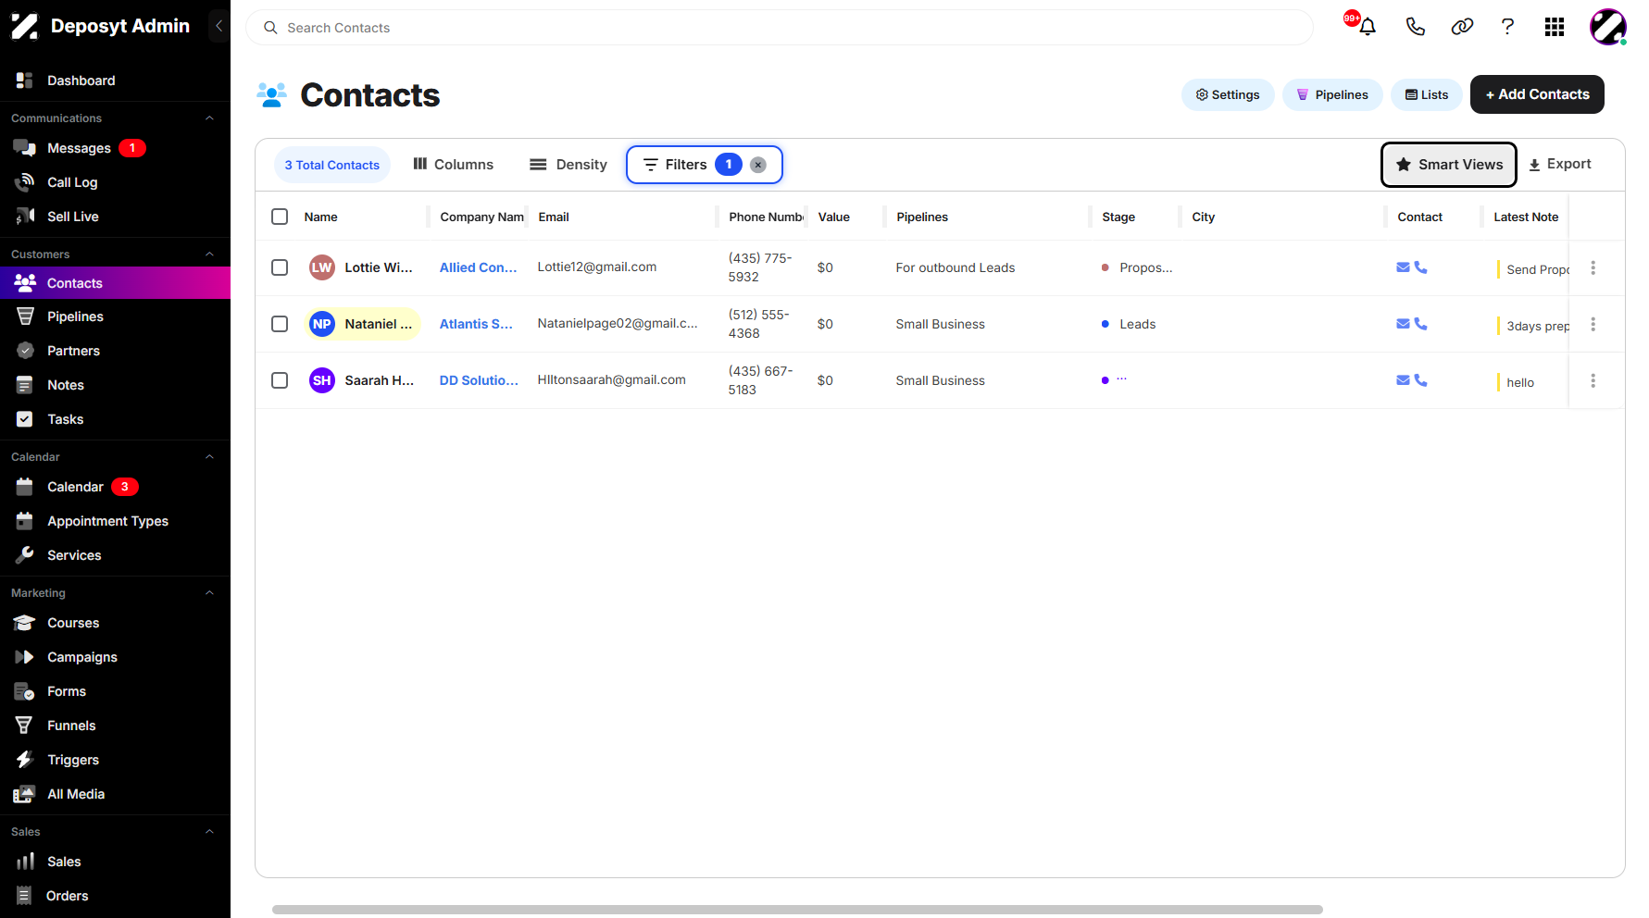Open the Density options
The width and height of the screenshot is (1649, 918).
tap(568, 165)
